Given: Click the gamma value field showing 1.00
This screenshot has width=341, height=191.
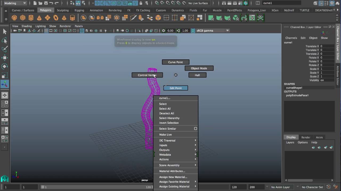Looking at the screenshot, I should click(x=185, y=31).
